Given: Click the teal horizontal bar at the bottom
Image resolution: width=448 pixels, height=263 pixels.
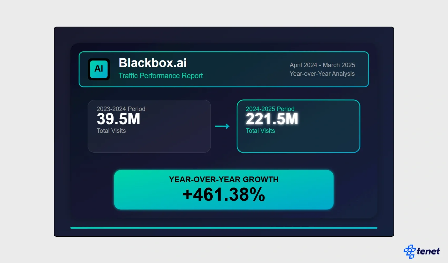Looking at the screenshot, I should [223, 228].
